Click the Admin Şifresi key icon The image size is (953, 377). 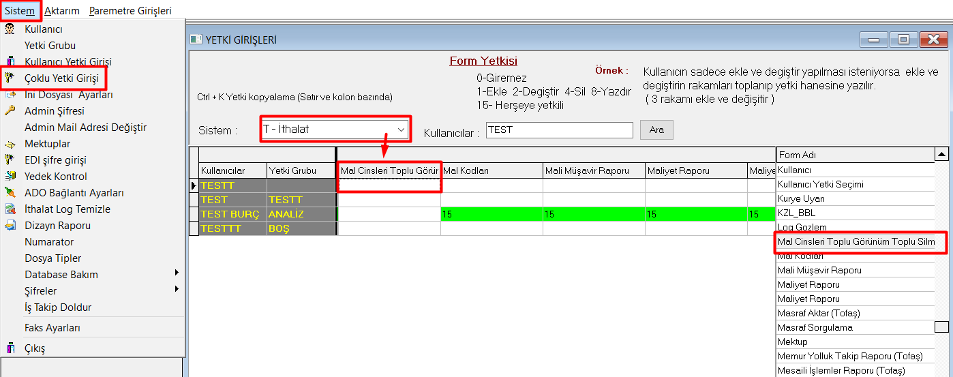click(x=10, y=111)
